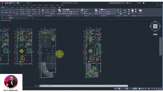163x92 pixels.
Task: Open the Parametric menu
Action: pos(46,5)
